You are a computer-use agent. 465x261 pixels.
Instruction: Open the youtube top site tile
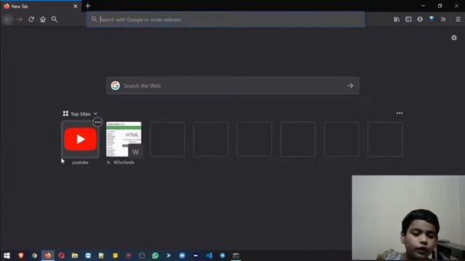pos(80,139)
